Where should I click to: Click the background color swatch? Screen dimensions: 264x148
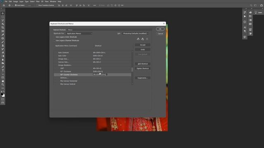[x=4, y=96]
